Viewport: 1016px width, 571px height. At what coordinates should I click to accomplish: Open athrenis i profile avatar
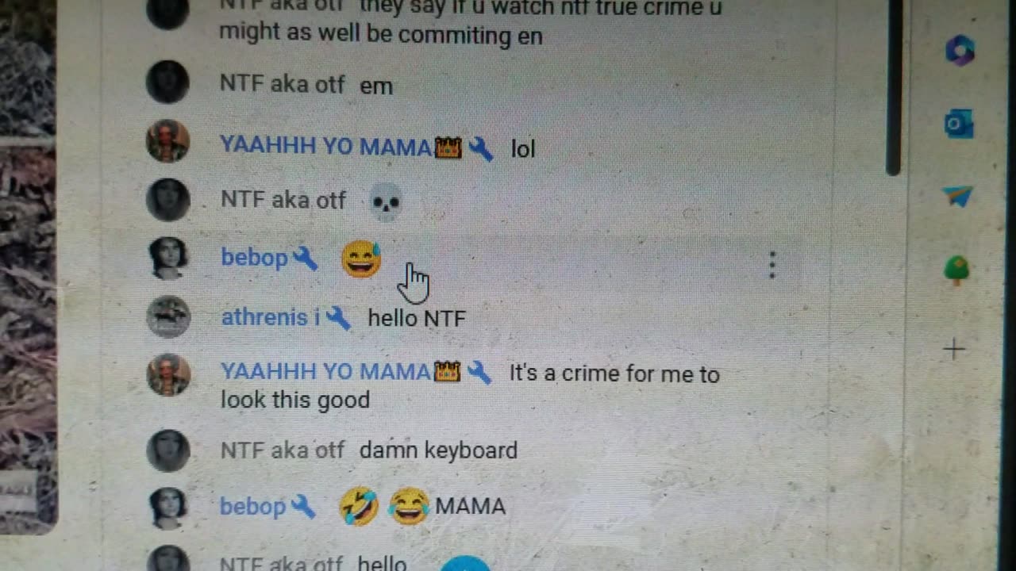168,317
